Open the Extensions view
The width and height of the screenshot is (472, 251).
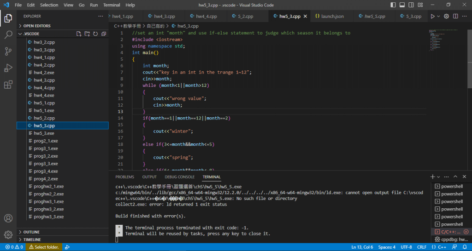[x=8, y=85]
